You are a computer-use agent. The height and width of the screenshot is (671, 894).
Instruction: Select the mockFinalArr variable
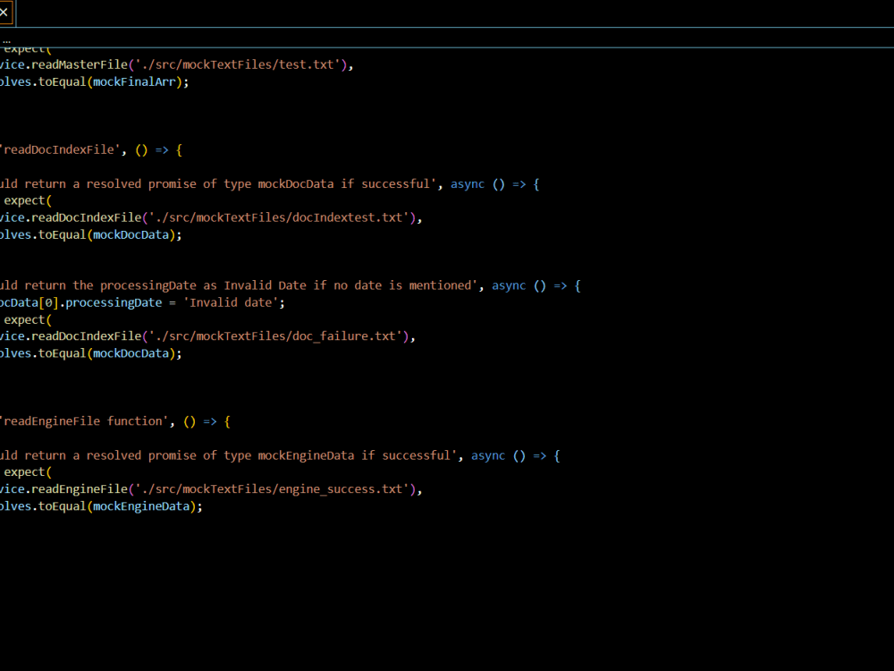(x=134, y=81)
